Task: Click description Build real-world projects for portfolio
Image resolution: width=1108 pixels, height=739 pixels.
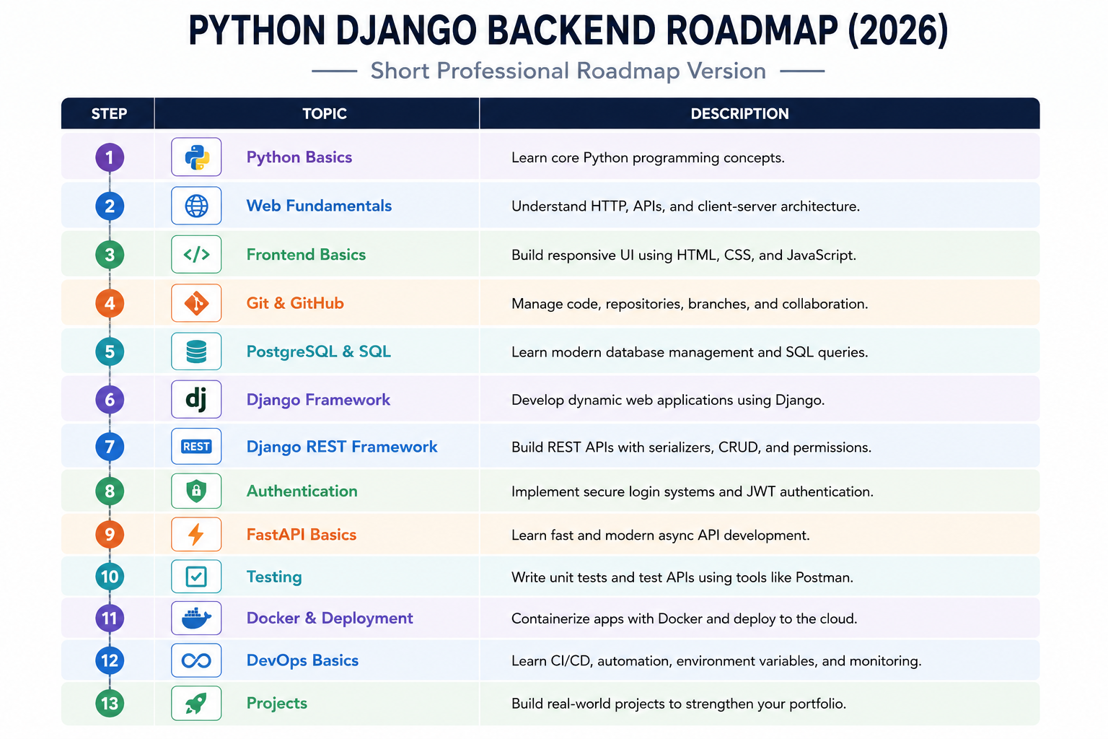Action: click(679, 704)
